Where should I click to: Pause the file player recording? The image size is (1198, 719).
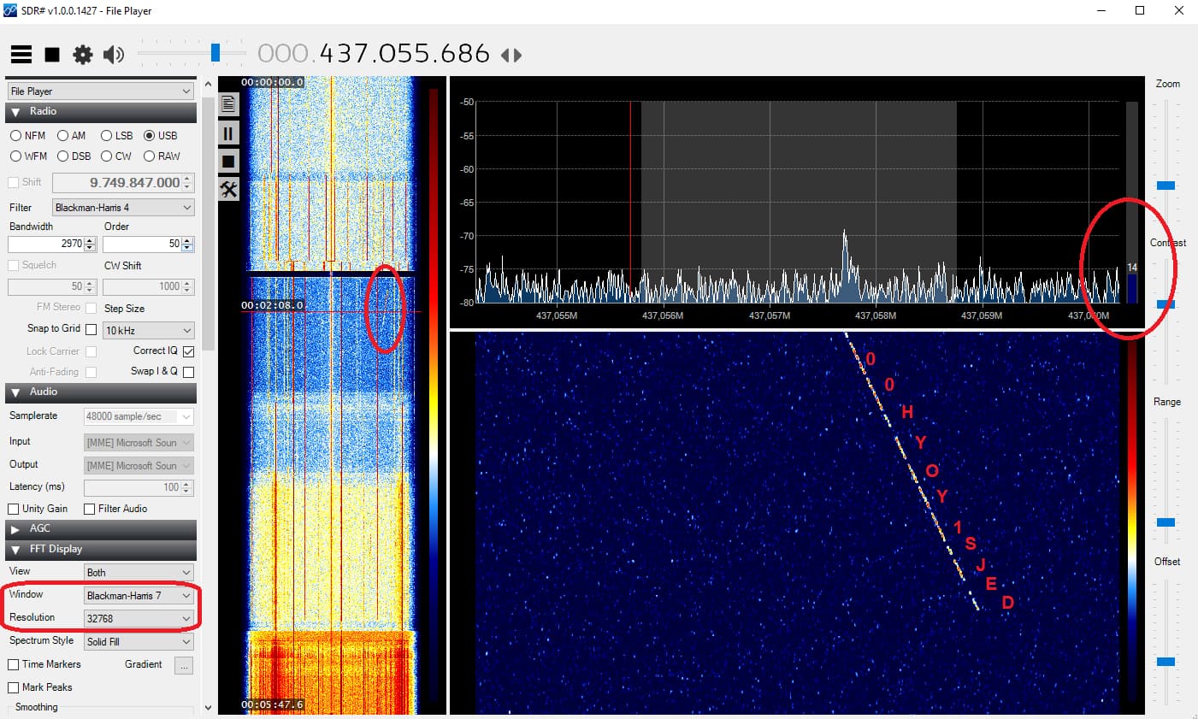228,133
